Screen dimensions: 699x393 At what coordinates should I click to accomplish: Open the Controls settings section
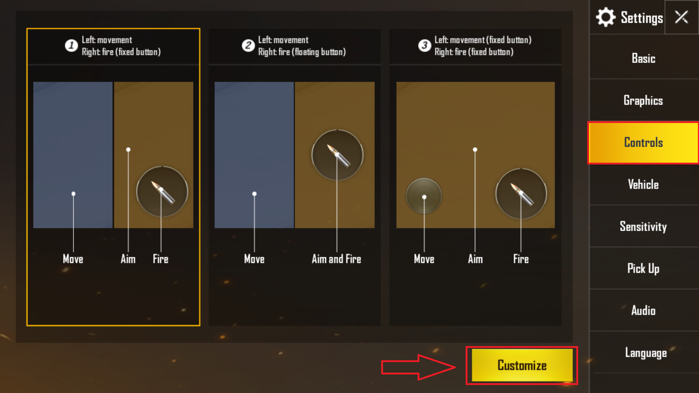pyautogui.click(x=643, y=143)
